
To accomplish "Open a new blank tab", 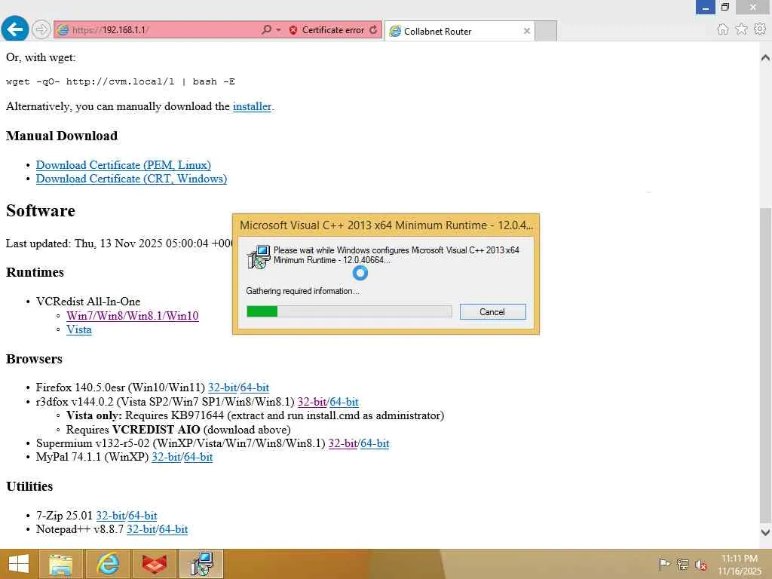I will click(x=546, y=31).
